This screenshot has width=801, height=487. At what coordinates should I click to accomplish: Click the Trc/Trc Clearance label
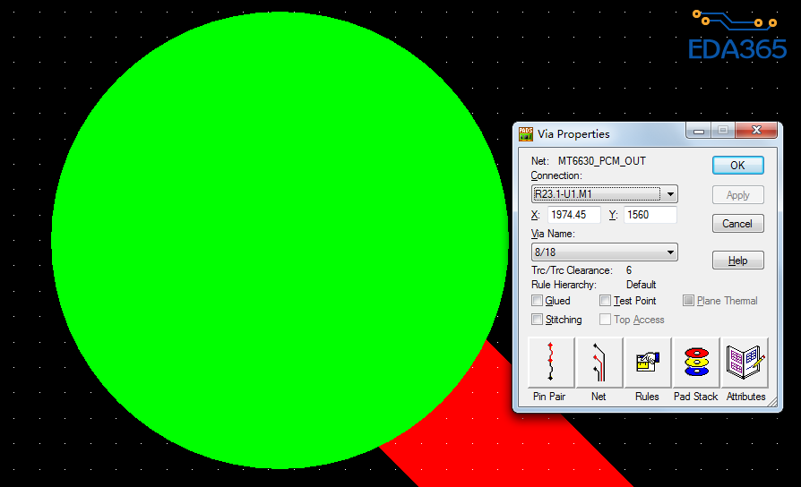pos(572,270)
